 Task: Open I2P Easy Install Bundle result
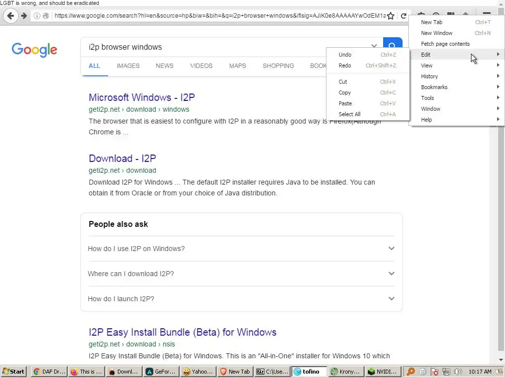click(182, 332)
